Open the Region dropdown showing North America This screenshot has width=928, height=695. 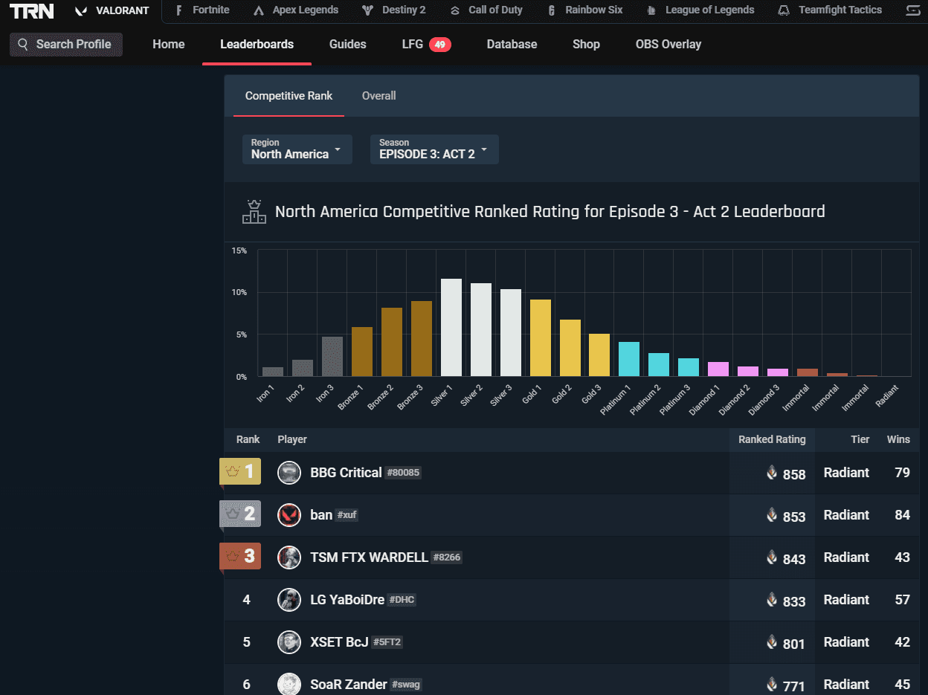(297, 149)
